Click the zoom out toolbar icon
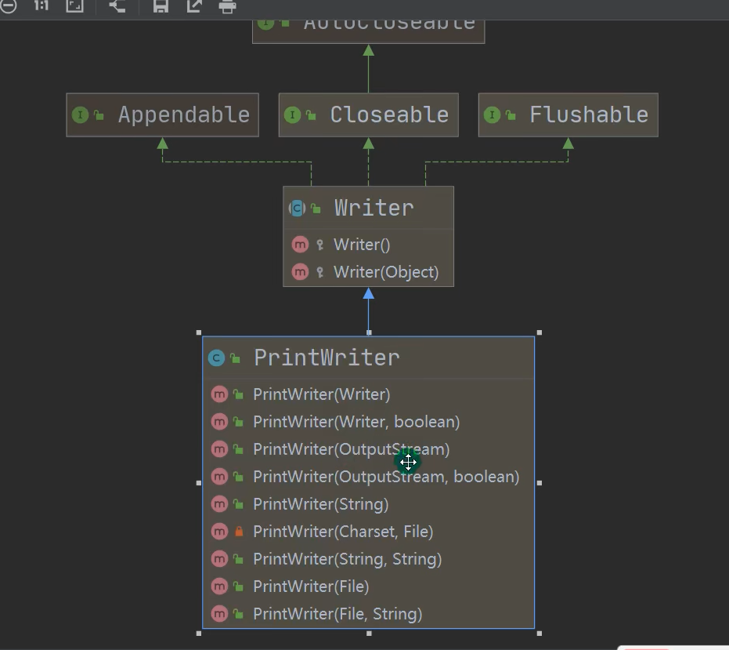Image resolution: width=729 pixels, height=650 pixels. [x=7, y=6]
